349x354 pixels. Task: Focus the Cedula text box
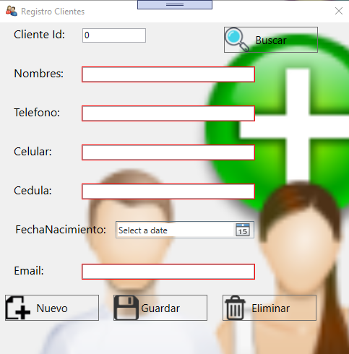(168, 191)
